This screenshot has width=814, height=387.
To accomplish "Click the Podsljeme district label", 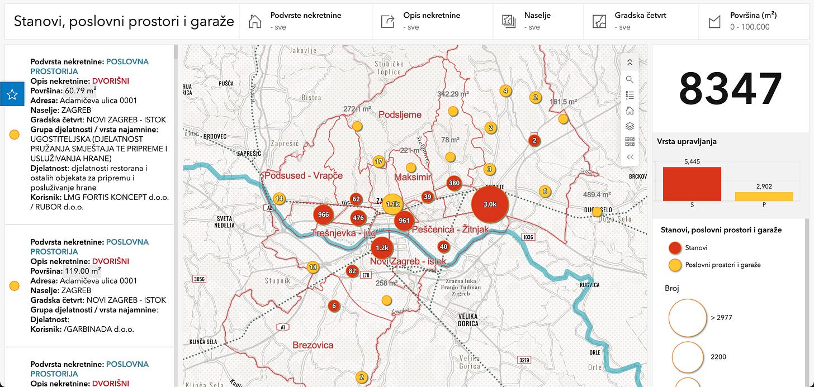I will 400,114.
